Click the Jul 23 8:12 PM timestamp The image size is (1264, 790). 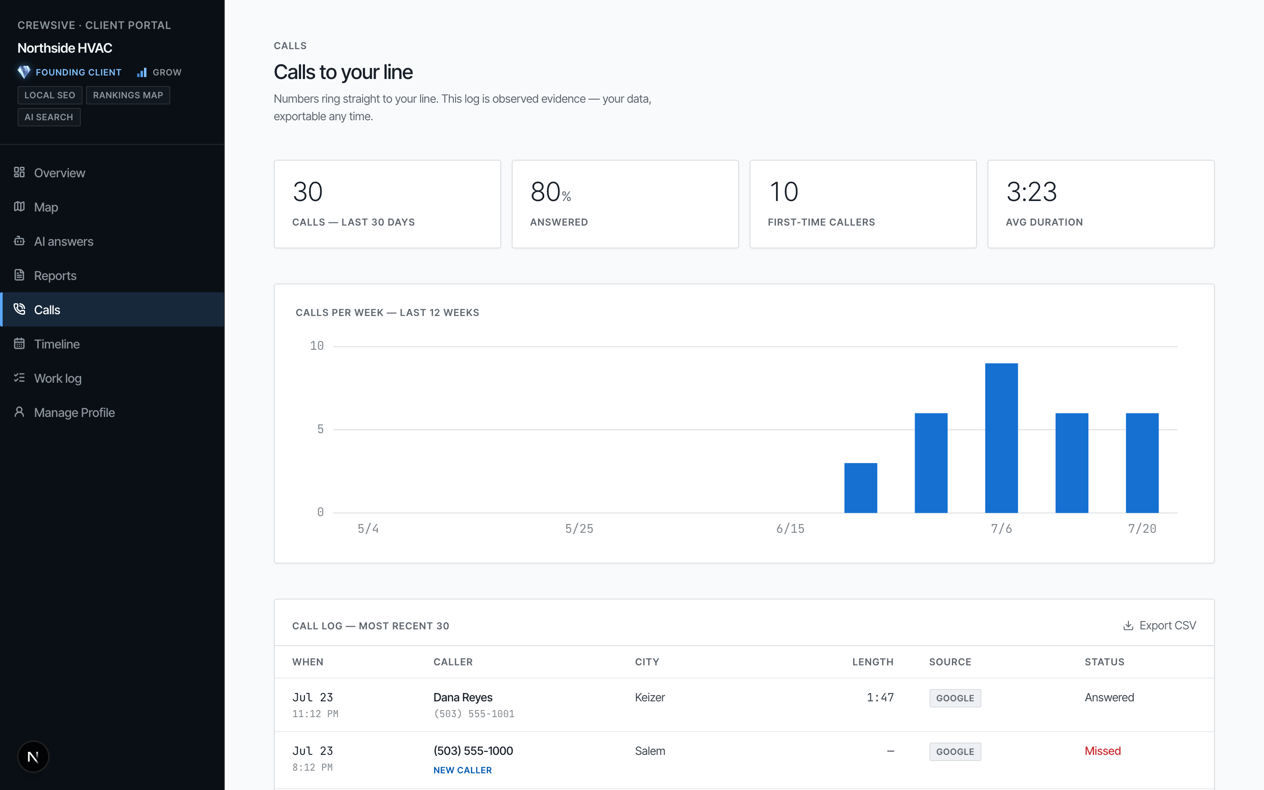312,759
